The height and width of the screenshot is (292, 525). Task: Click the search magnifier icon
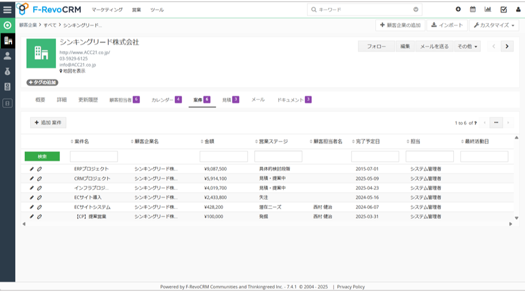click(x=314, y=10)
